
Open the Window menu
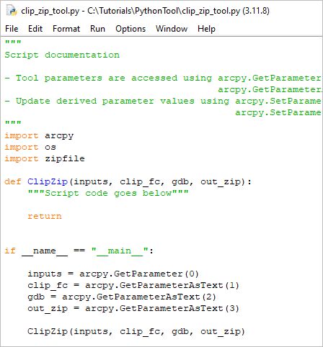pos(172,29)
